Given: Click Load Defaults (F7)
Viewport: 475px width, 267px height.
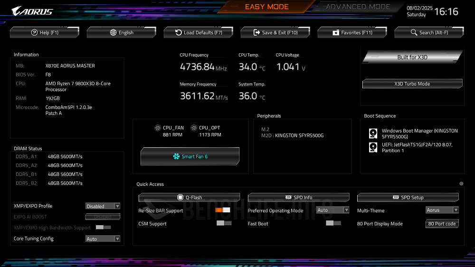Looking at the screenshot, I should point(199,32).
